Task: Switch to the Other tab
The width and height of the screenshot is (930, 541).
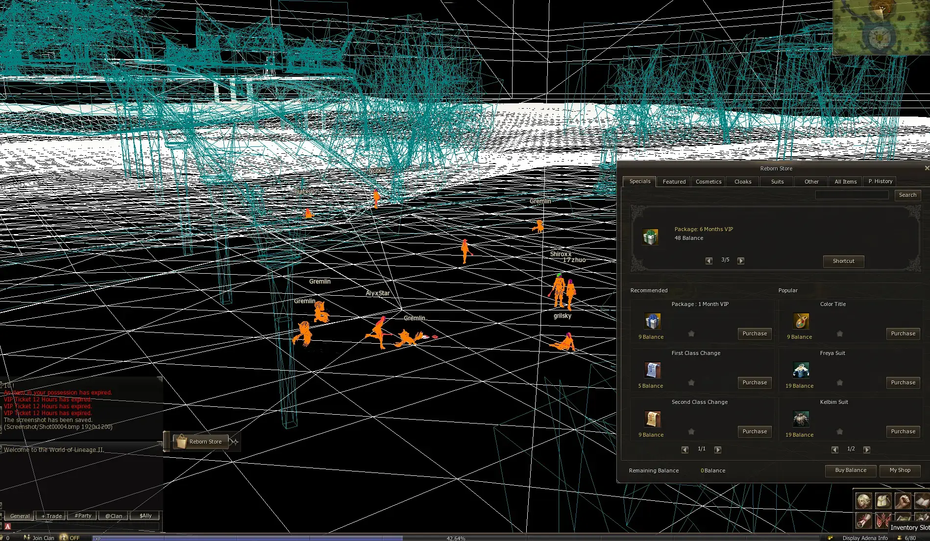Action: click(x=811, y=182)
